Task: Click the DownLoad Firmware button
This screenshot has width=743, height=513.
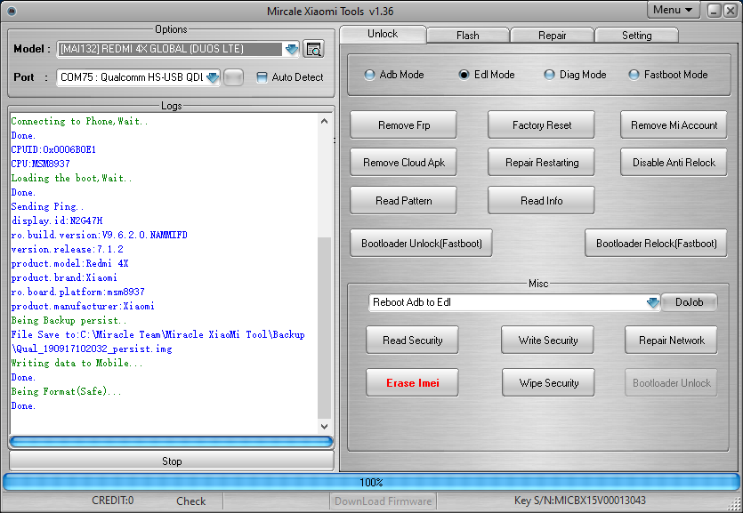Action: point(383,501)
